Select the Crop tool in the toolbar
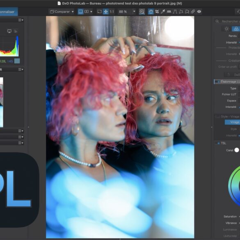The width and height of the screenshot is (240, 240). click(x=157, y=11)
